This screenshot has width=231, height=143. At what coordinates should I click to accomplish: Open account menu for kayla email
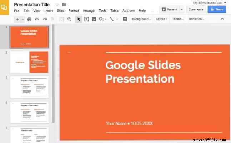click(209, 2)
